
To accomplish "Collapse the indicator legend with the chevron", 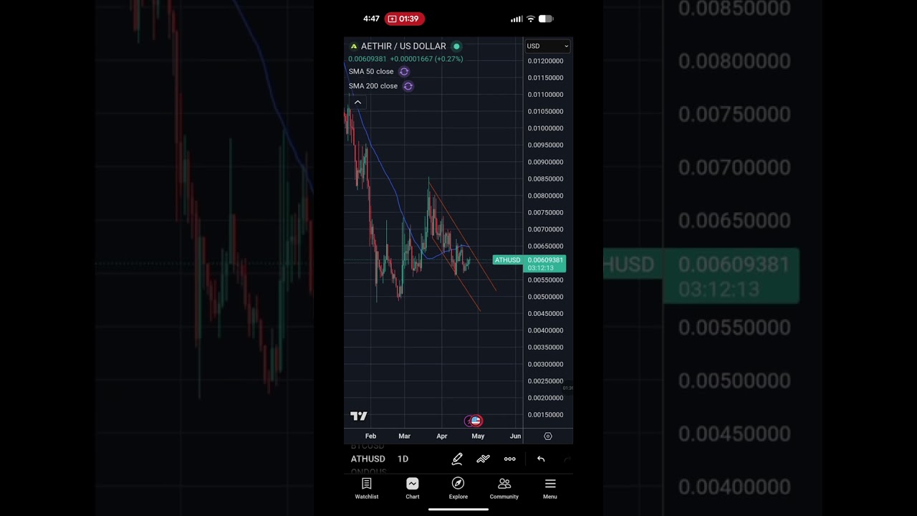I will coord(357,102).
